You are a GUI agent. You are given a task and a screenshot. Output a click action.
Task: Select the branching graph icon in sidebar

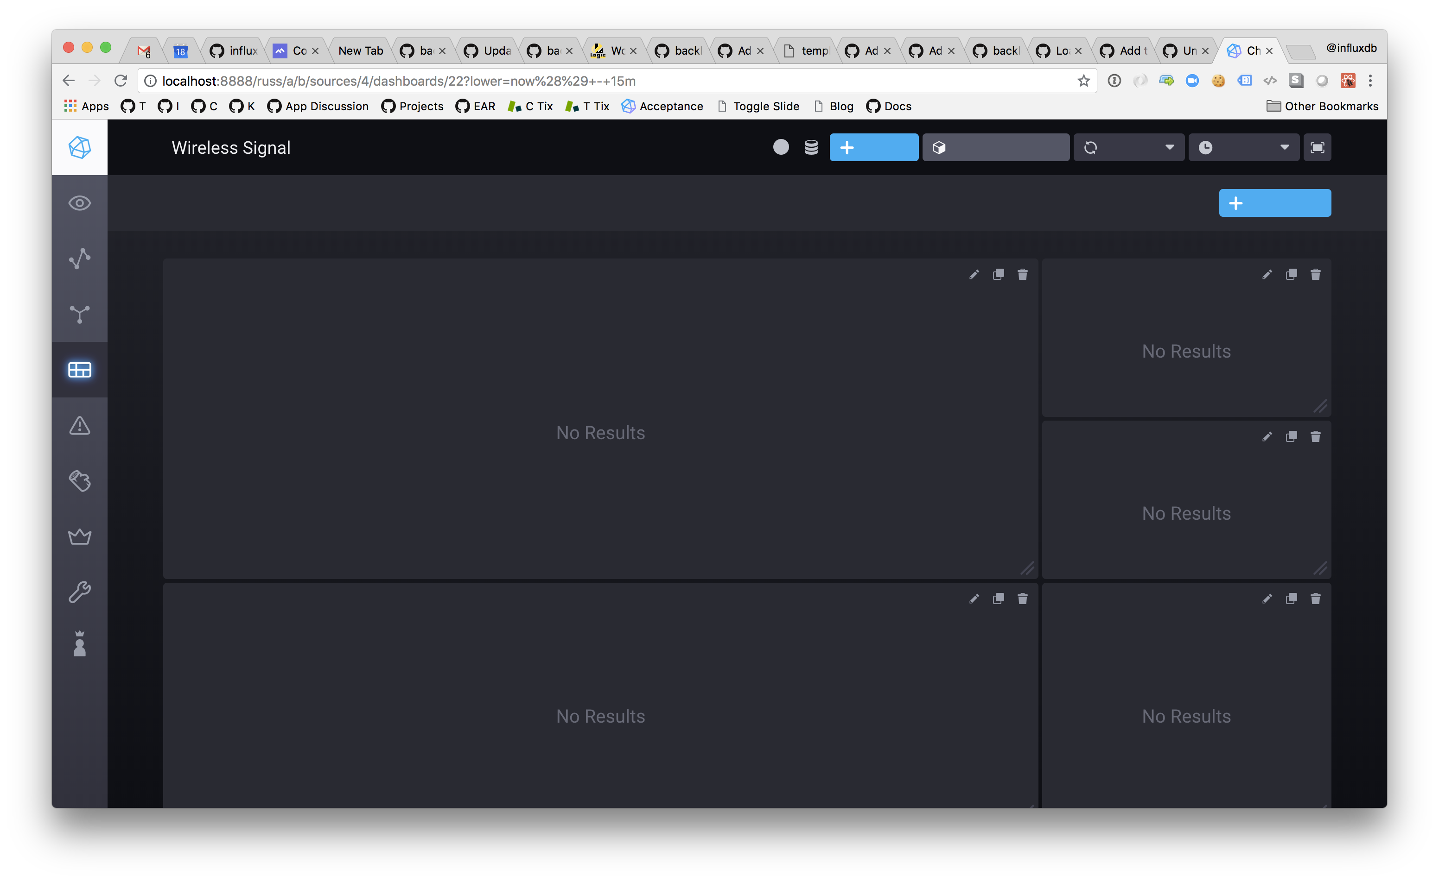[x=79, y=314]
